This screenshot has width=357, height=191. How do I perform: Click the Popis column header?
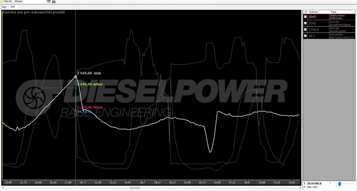tap(342, 12)
